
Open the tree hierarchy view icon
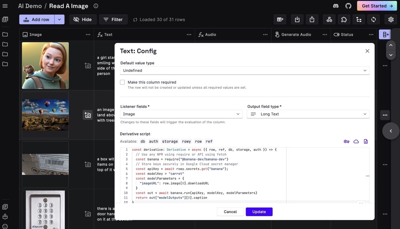[x=358, y=19]
